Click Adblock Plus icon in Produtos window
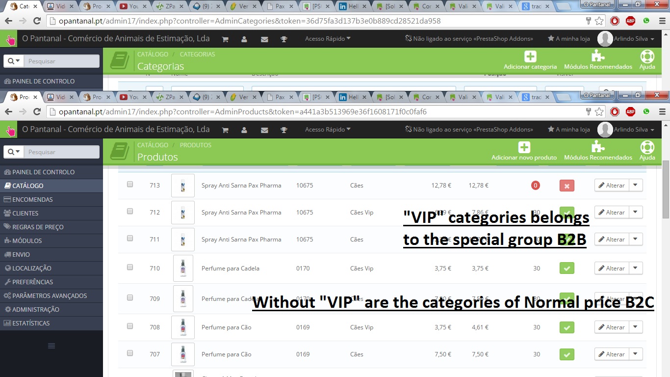This screenshot has height=377, width=670. click(630, 112)
